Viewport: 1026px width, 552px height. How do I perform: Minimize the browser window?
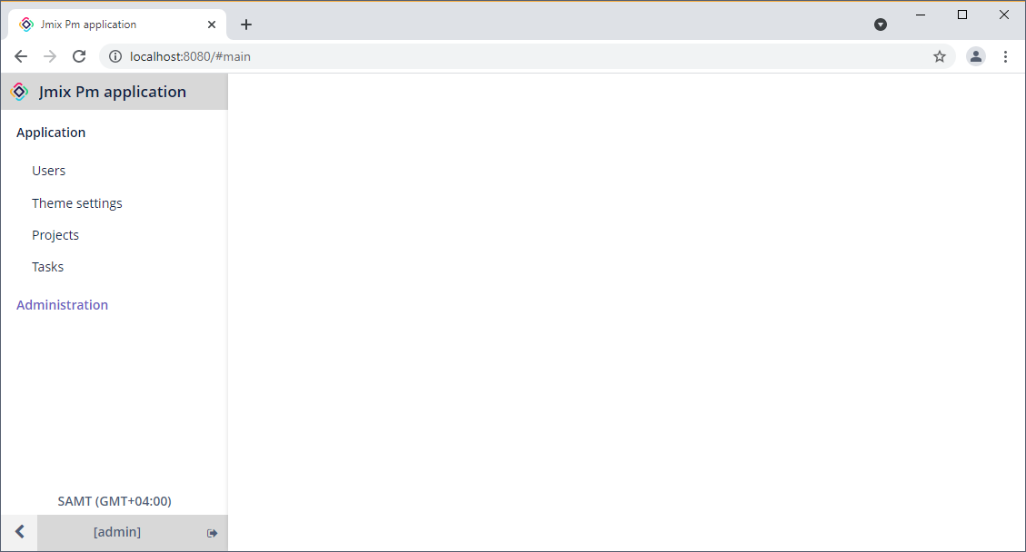tap(921, 15)
